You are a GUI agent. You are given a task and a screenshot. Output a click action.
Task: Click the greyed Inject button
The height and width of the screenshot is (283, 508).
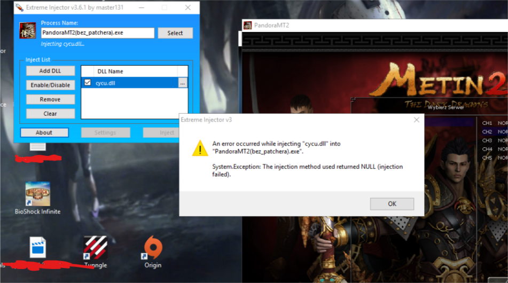click(x=161, y=132)
